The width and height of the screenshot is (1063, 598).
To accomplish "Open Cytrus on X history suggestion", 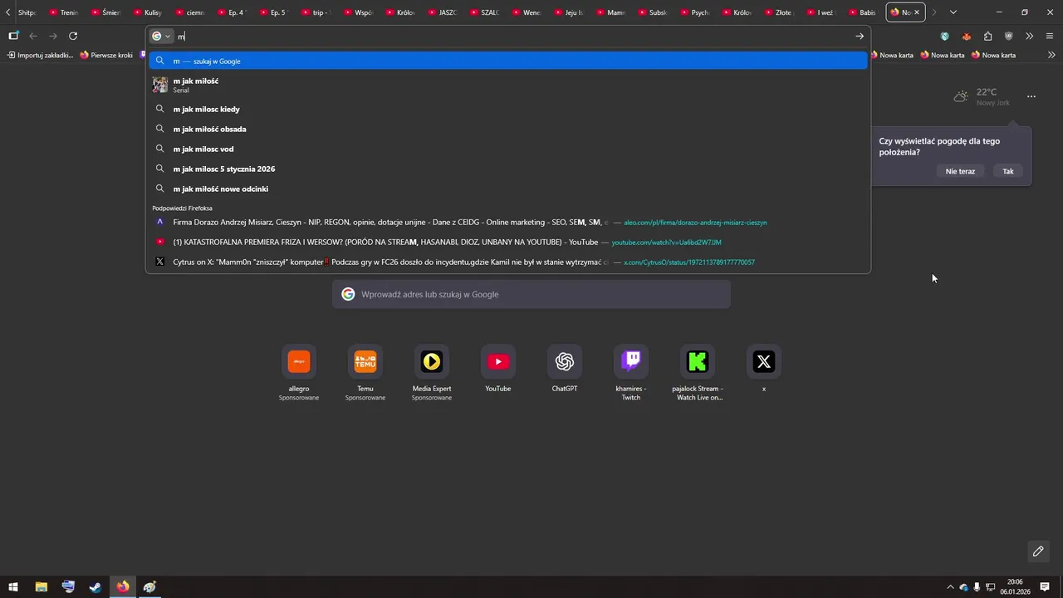I will pos(508,262).
